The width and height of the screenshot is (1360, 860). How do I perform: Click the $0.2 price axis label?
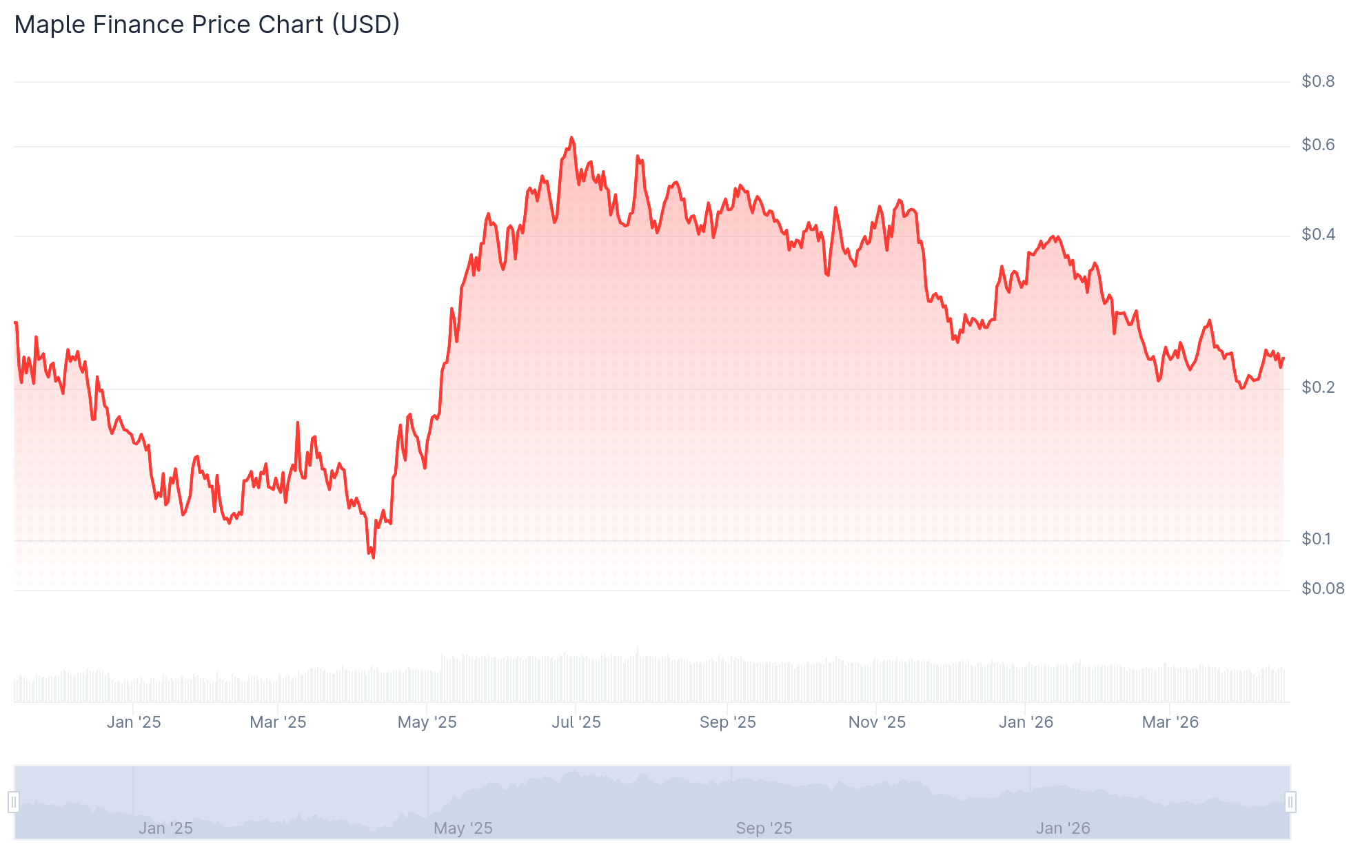coord(1317,387)
